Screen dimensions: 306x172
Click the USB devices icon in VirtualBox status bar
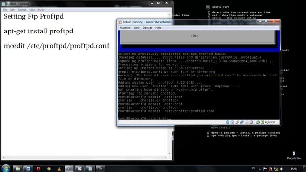click(237, 122)
